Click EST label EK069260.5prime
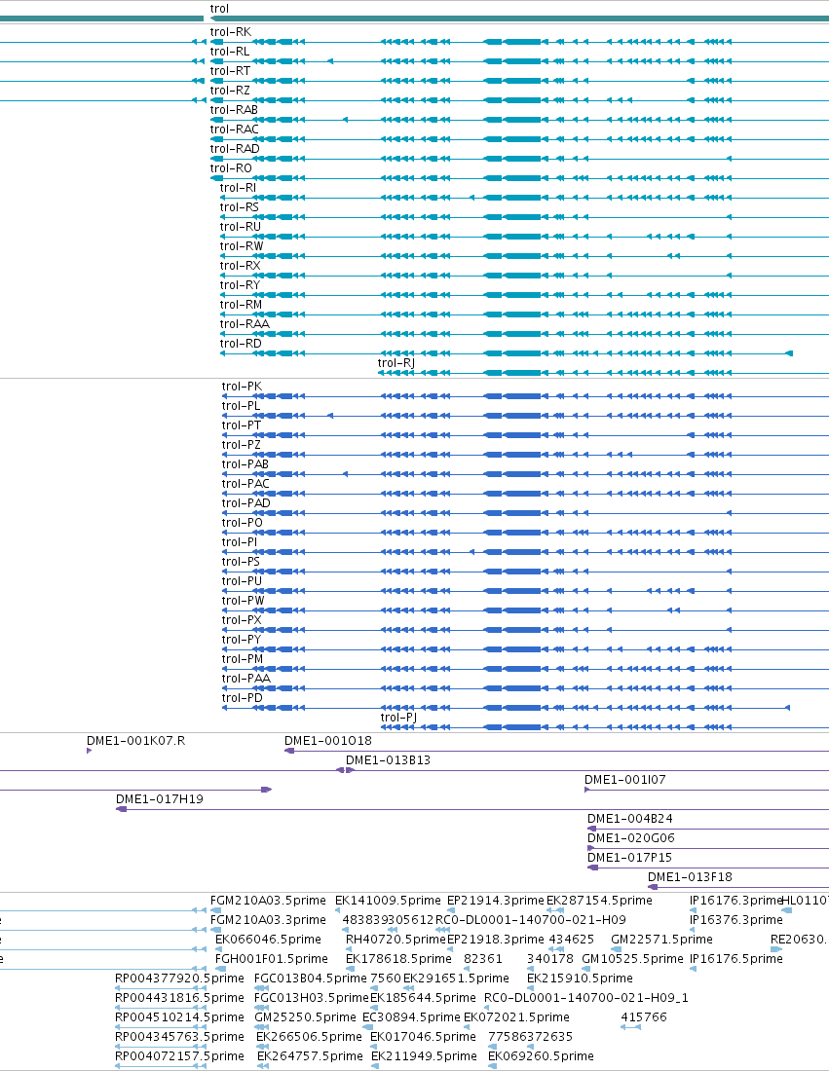This screenshot has height=1071, width=829. tap(541, 1056)
